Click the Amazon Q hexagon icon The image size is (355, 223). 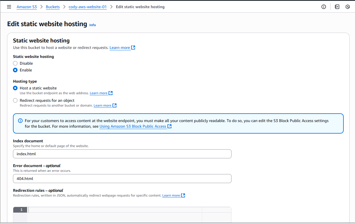(x=348, y=7)
